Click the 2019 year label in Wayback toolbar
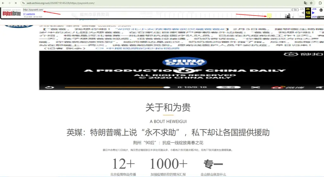 (302, 16)
